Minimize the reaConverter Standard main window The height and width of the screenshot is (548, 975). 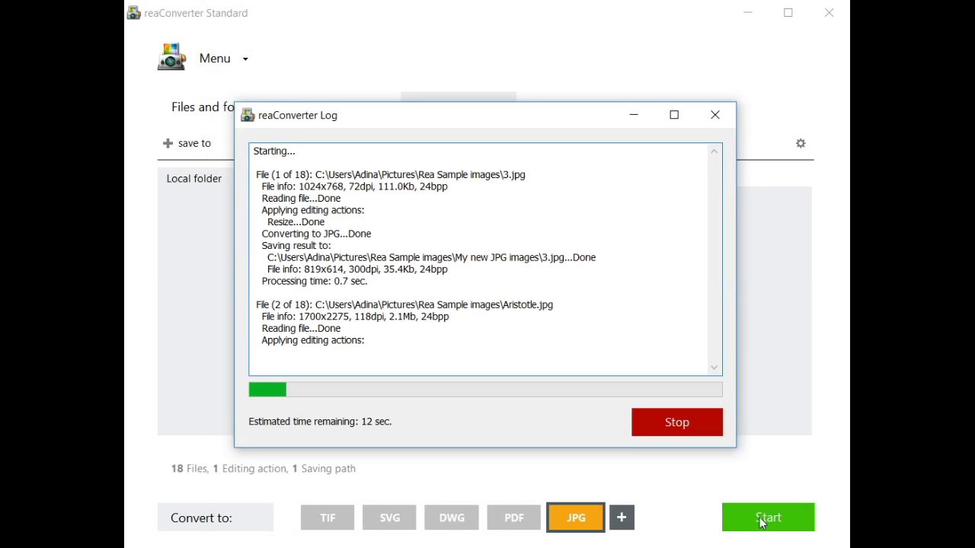coord(748,13)
